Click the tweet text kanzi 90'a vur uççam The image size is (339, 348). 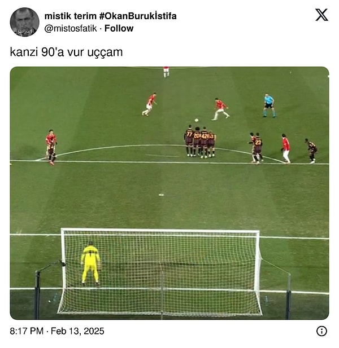(66, 52)
